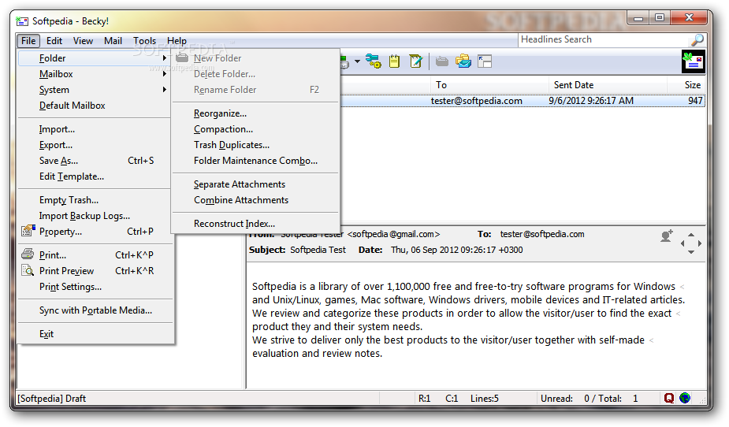This screenshot has height=427, width=729.
Task: Click the left arrow of the navigation cross
Action: point(683,243)
